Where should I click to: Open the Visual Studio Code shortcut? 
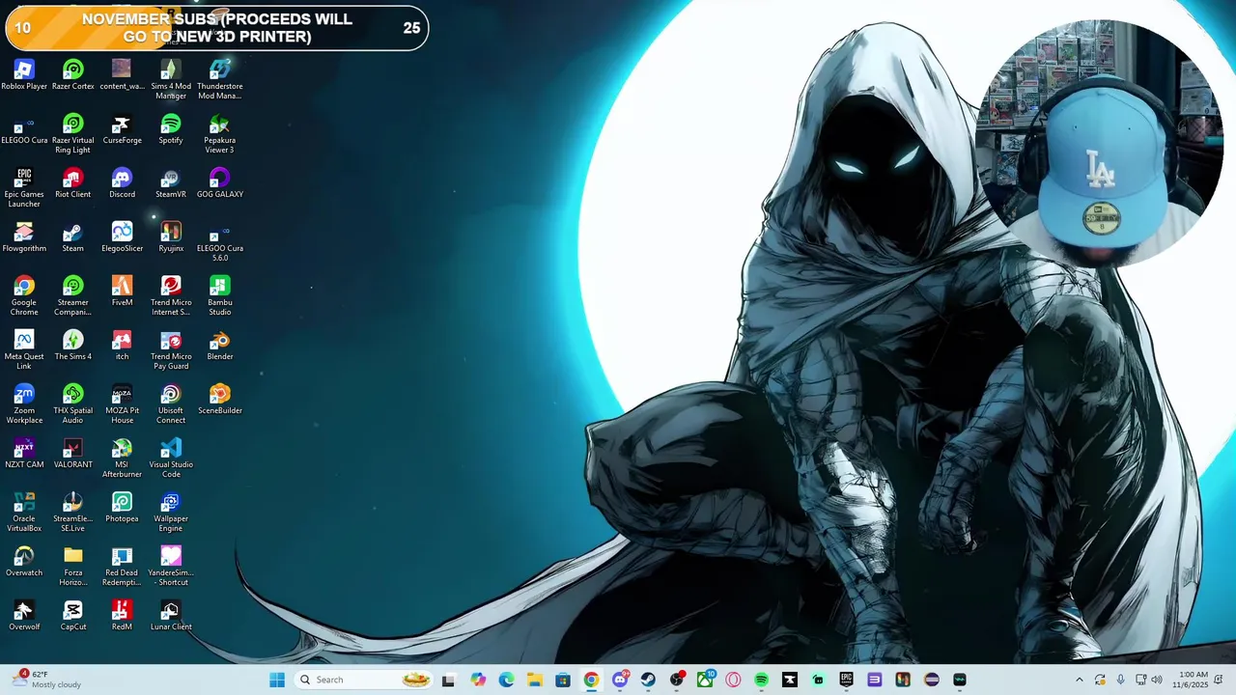(x=171, y=458)
